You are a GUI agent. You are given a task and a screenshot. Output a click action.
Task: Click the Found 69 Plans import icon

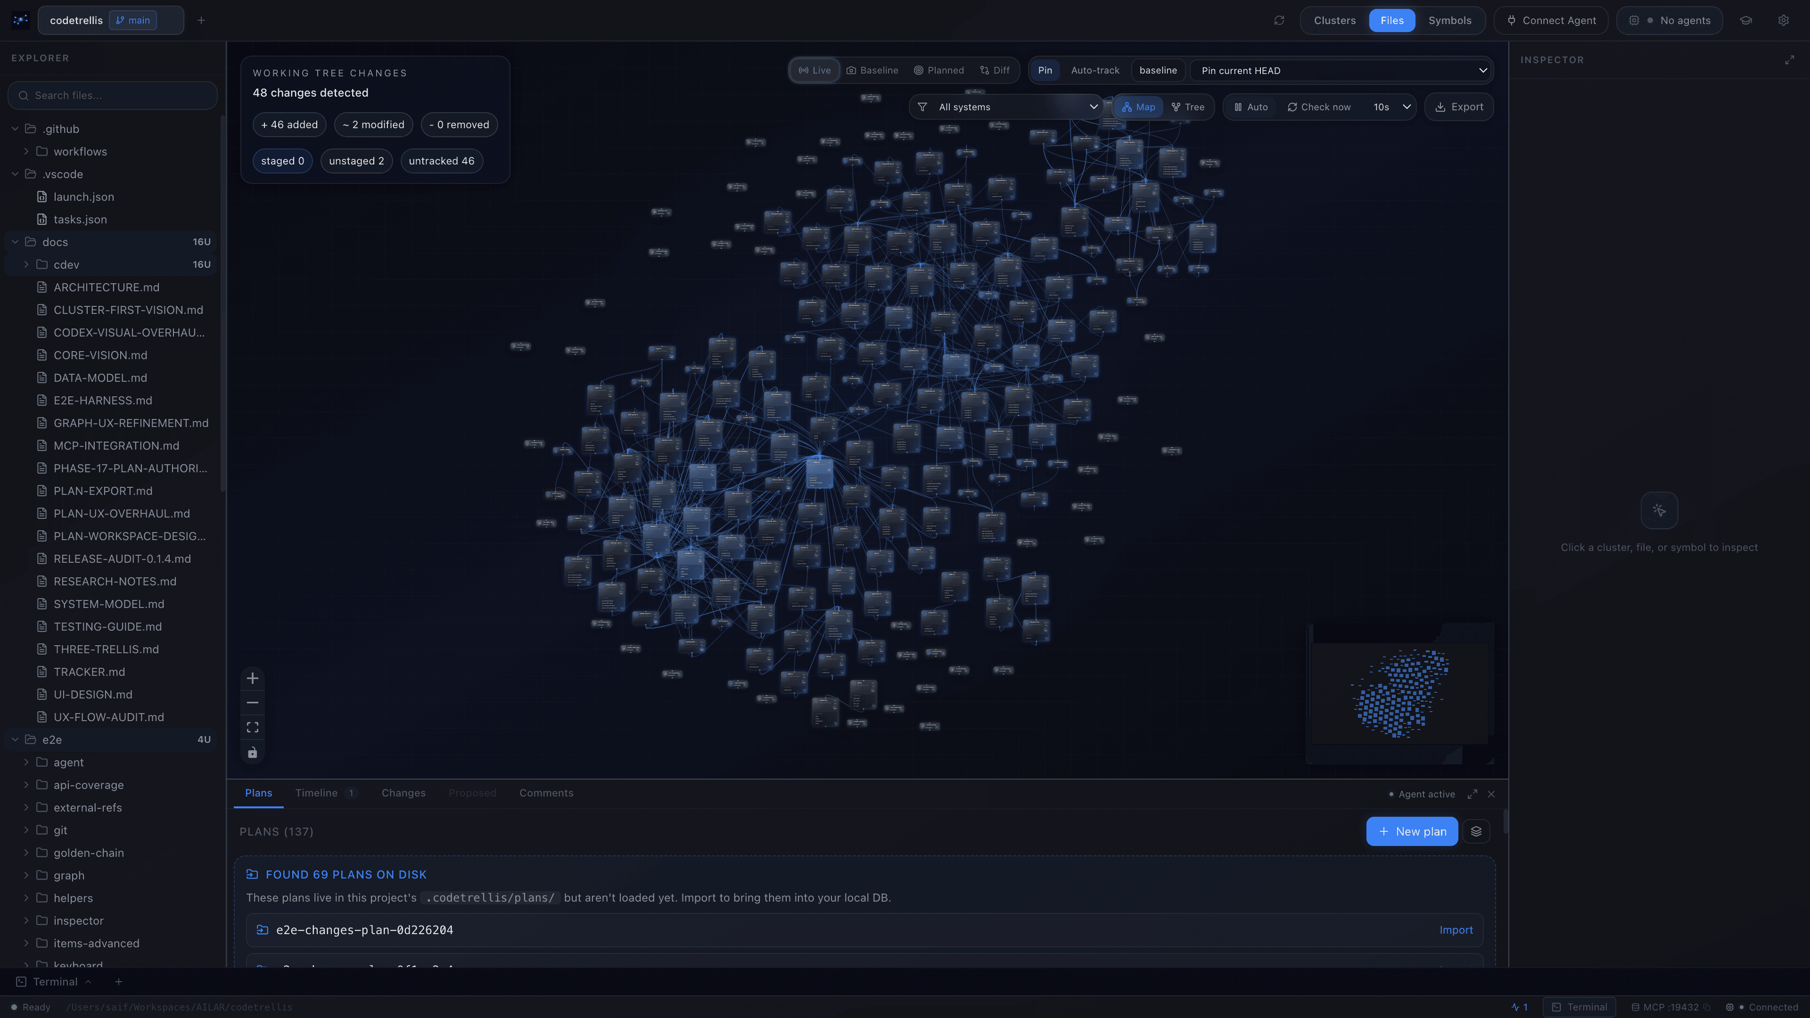252,874
